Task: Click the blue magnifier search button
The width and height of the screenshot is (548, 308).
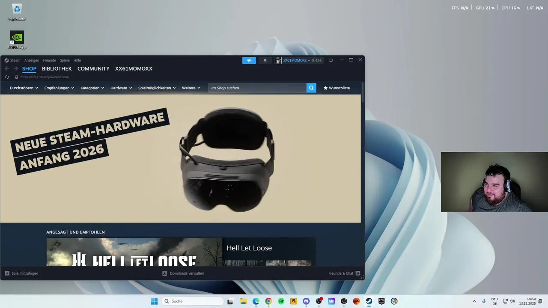Action: (x=311, y=88)
